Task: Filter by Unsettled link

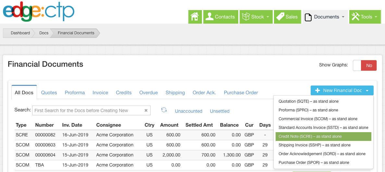Action: pyautogui.click(x=219, y=111)
